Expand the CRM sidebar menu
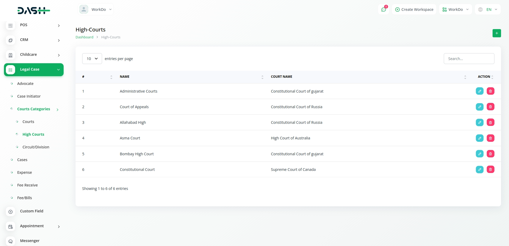The width and height of the screenshot is (509, 246). click(x=34, y=40)
